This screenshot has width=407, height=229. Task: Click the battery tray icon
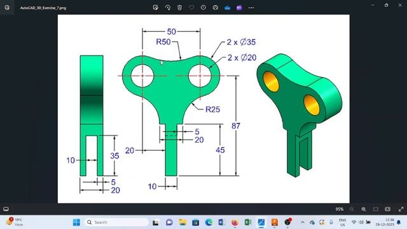coord(368,222)
